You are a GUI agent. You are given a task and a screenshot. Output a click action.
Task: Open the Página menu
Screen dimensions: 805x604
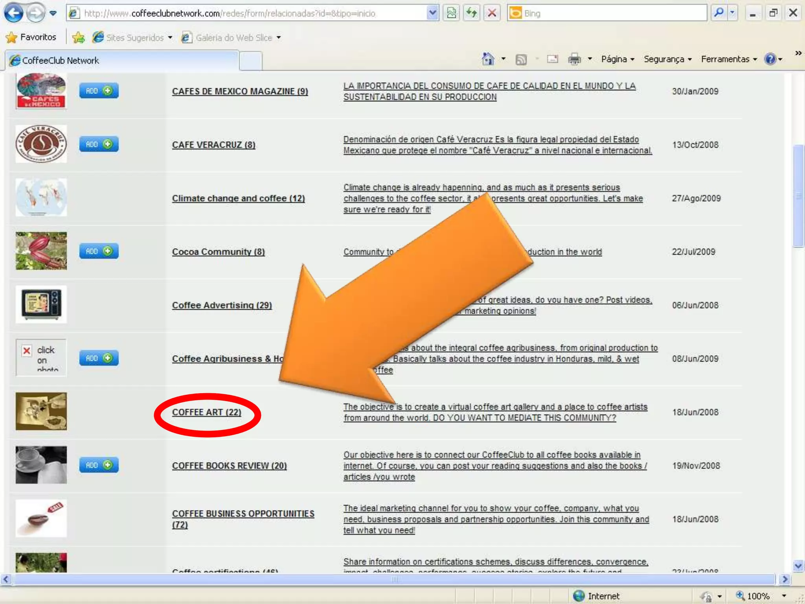pyautogui.click(x=618, y=59)
